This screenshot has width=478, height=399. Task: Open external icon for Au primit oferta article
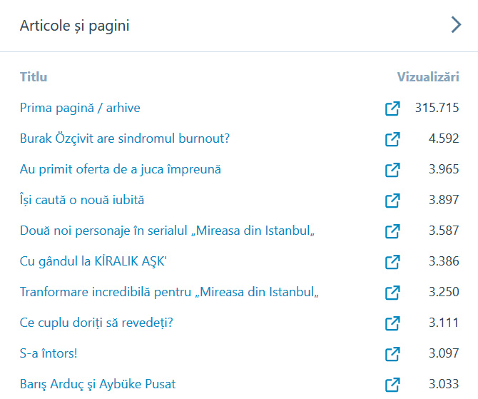click(392, 170)
